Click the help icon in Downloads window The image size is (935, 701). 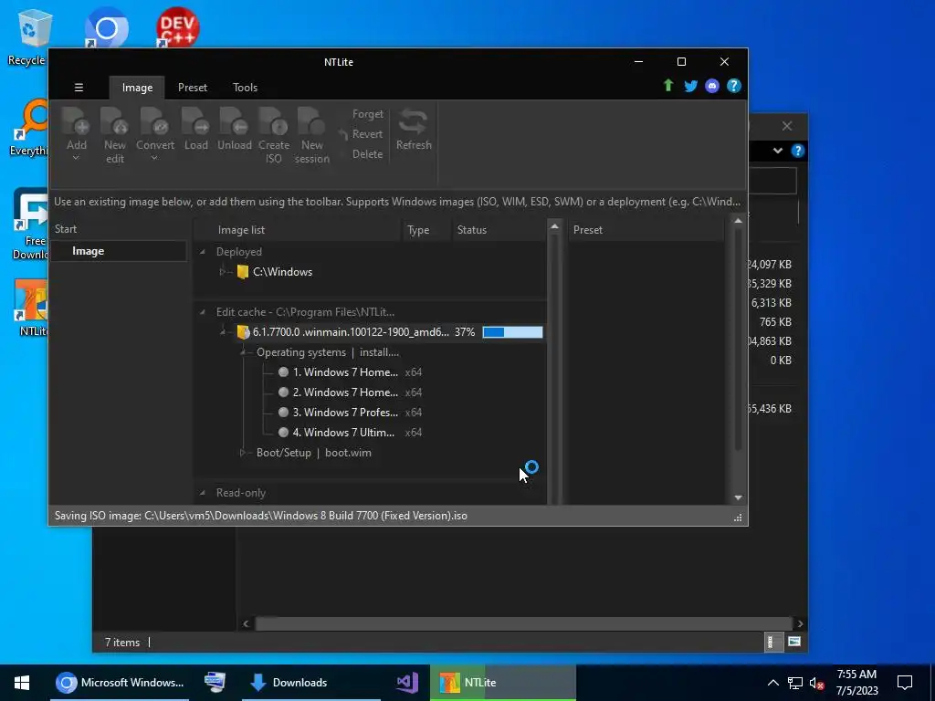(x=798, y=151)
